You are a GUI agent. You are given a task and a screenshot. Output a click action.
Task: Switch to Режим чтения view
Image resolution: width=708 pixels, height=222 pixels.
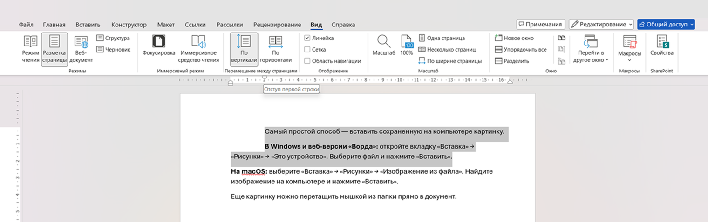(x=31, y=49)
